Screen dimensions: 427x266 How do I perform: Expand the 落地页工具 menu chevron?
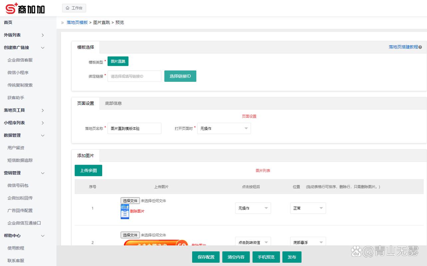(43, 110)
